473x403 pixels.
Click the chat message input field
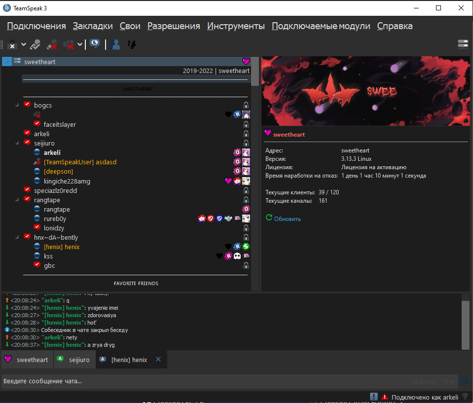pos(197,381)
